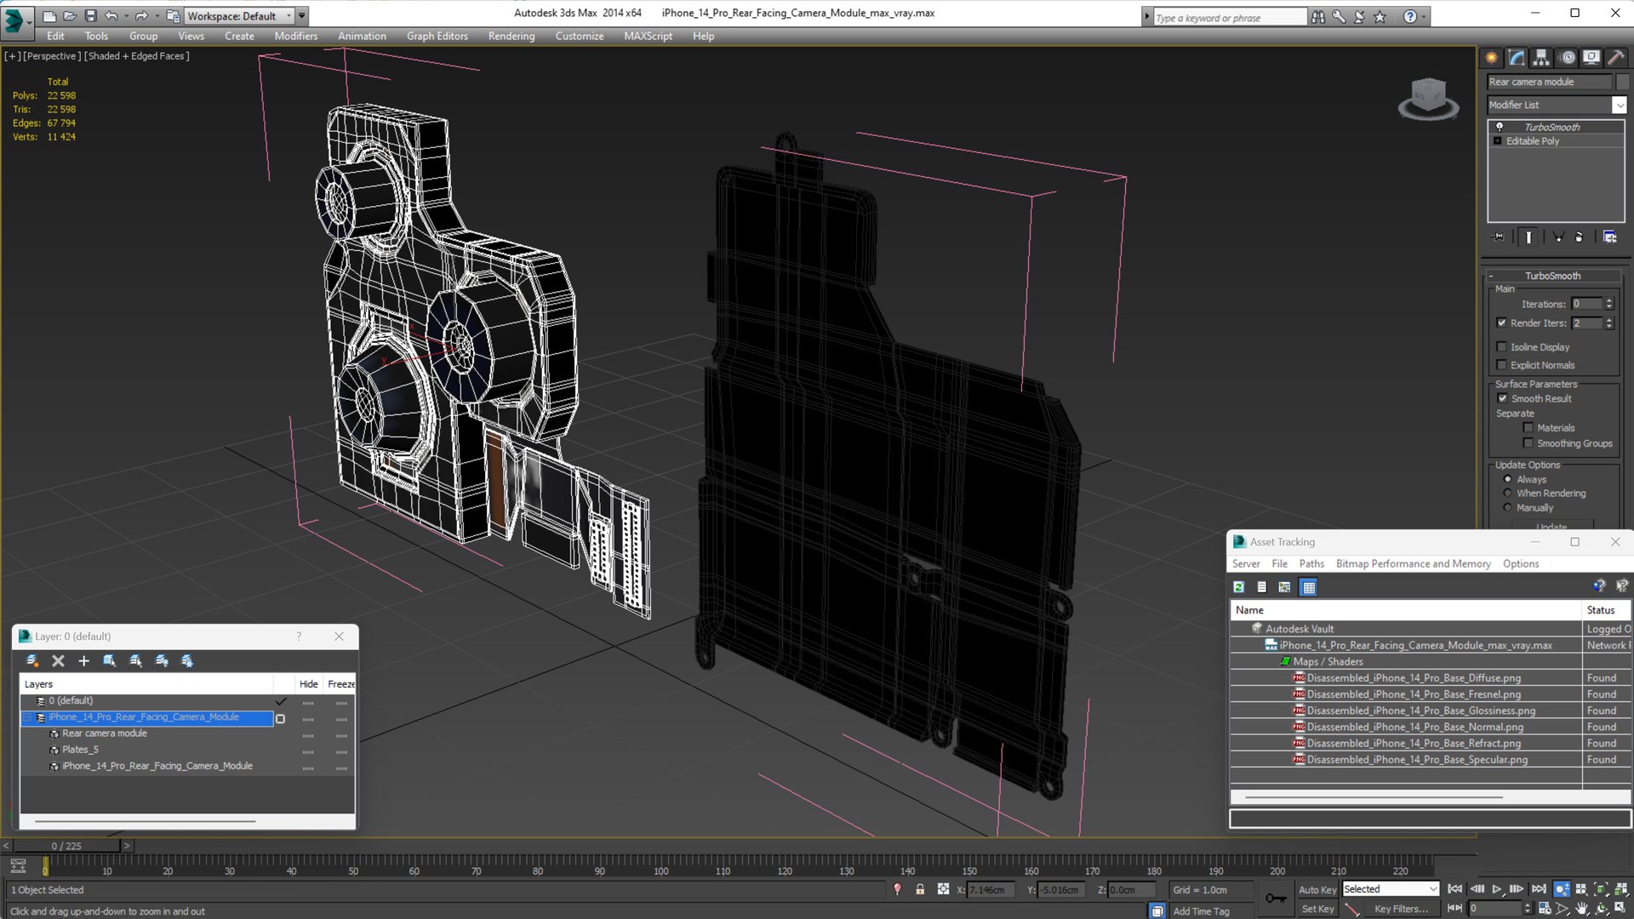Click Configure Modifier Sets icon
This screenshot has height=919, width=1634.
coord(1609,237)
